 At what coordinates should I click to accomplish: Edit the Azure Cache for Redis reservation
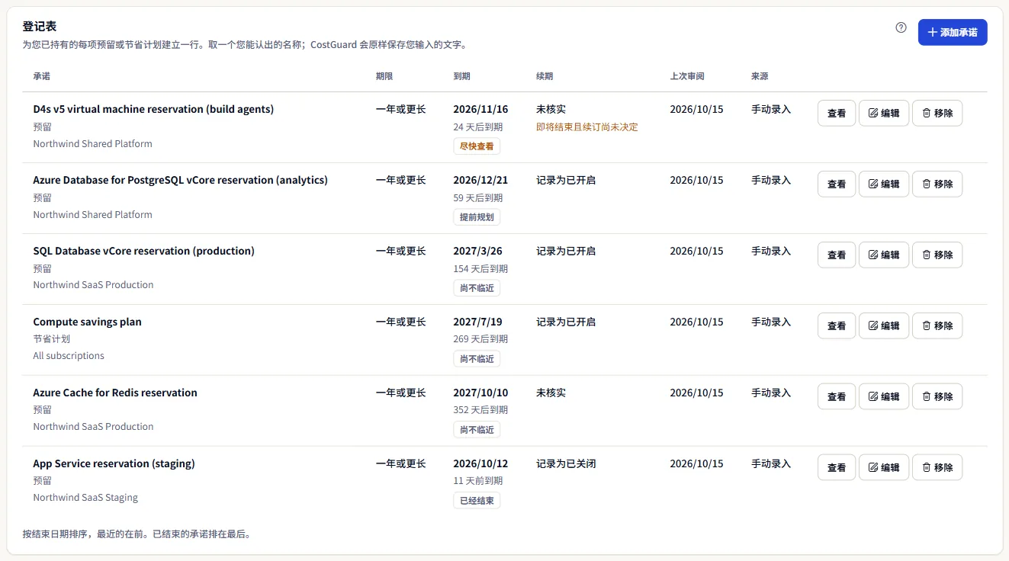click(x=884, y=396)
